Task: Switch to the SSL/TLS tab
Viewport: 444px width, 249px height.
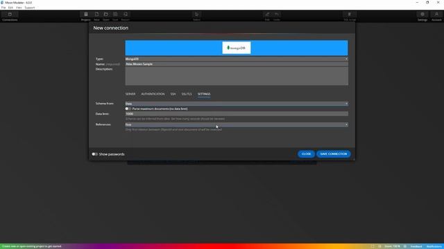Action: [187, 94]
